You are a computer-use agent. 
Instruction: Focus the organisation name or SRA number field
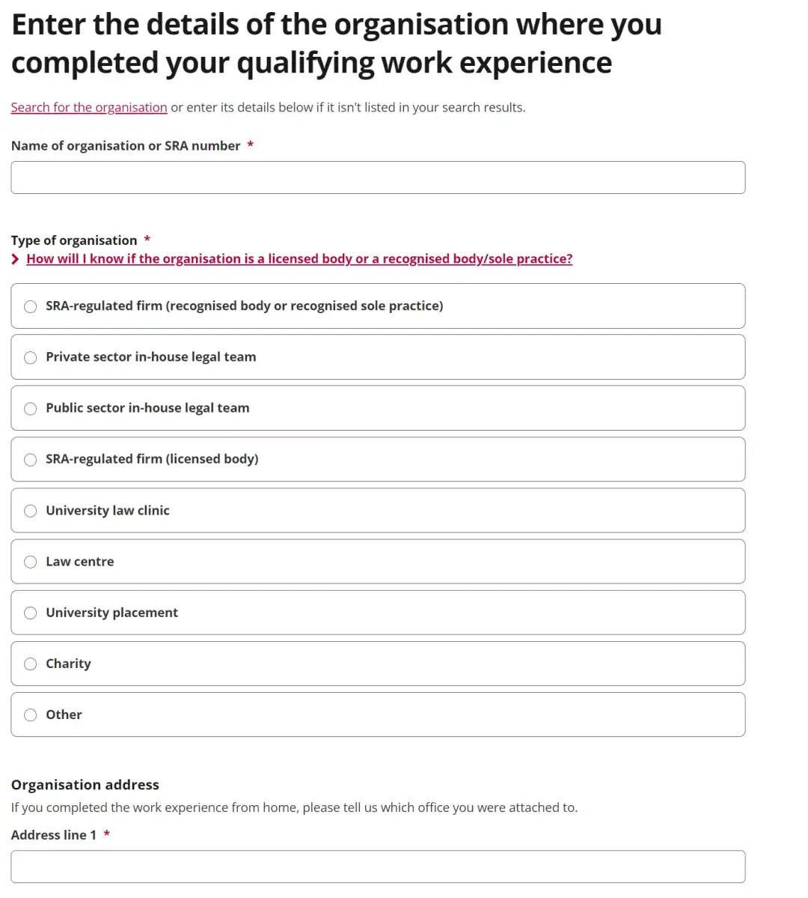(x=378, y=178)
